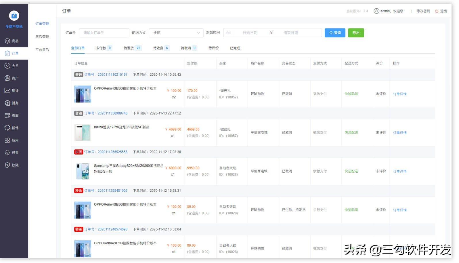Open 售后管理 in the submenu
The width and height of the screenshot is (459, 263).
coord(42,37)
